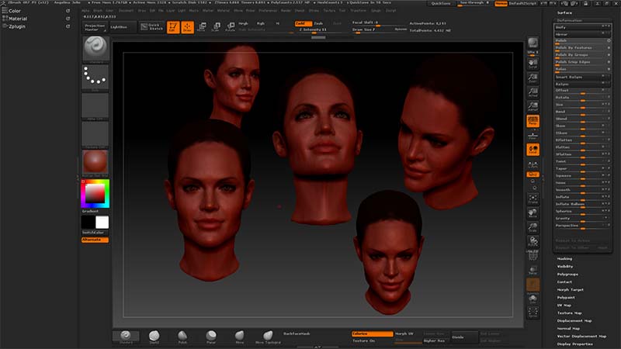The image size is (621, 349).
Task: Toggle Perspective (Persp) view
Action: (533, 121)
